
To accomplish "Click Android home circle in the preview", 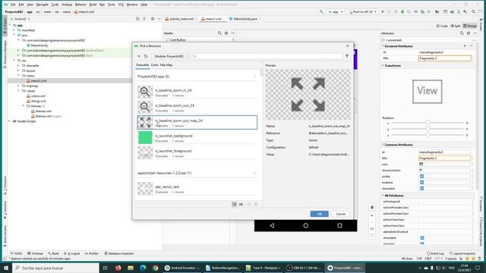I will [305, 226].
